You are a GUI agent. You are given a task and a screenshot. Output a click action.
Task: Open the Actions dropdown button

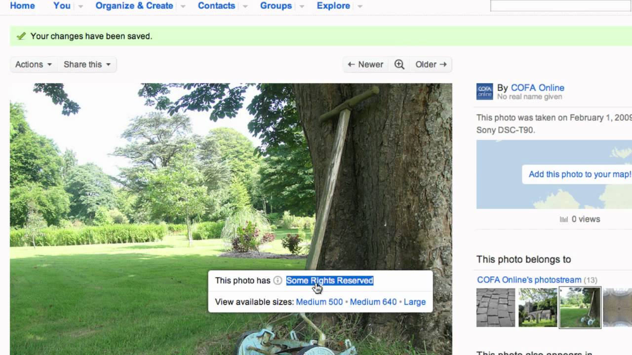click(x=34, y=65)
